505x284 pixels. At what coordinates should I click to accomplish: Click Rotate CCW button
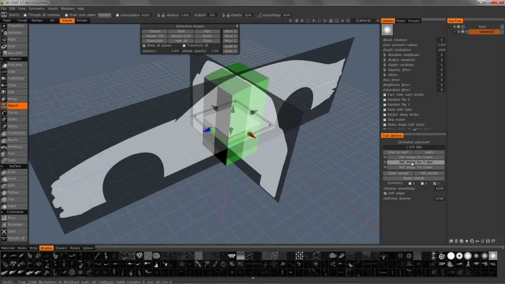tap(181, 36)
